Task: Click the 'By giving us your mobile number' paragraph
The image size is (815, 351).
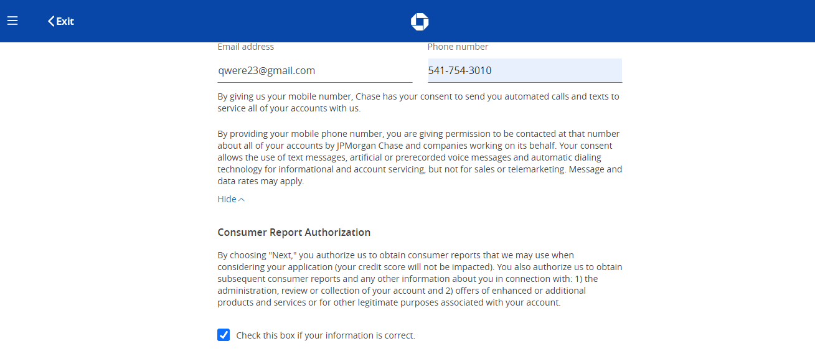Action: (x=418, y=103)
